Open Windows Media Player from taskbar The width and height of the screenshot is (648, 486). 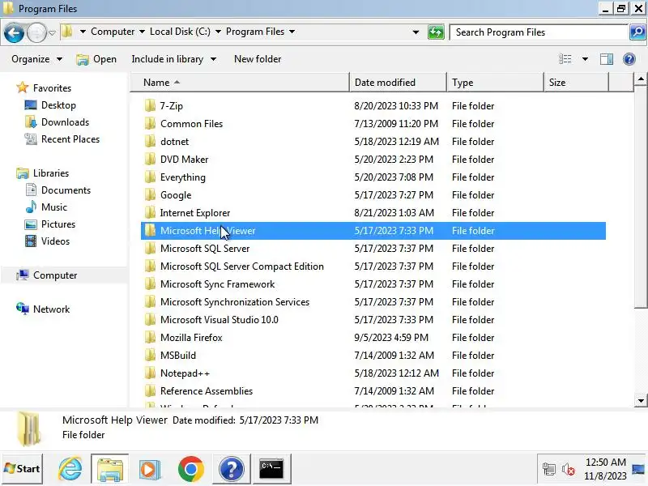click(x=150, y=469)
